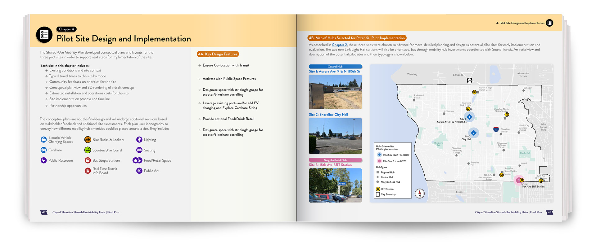Click page number 43 badge

[x=549, y=212]
